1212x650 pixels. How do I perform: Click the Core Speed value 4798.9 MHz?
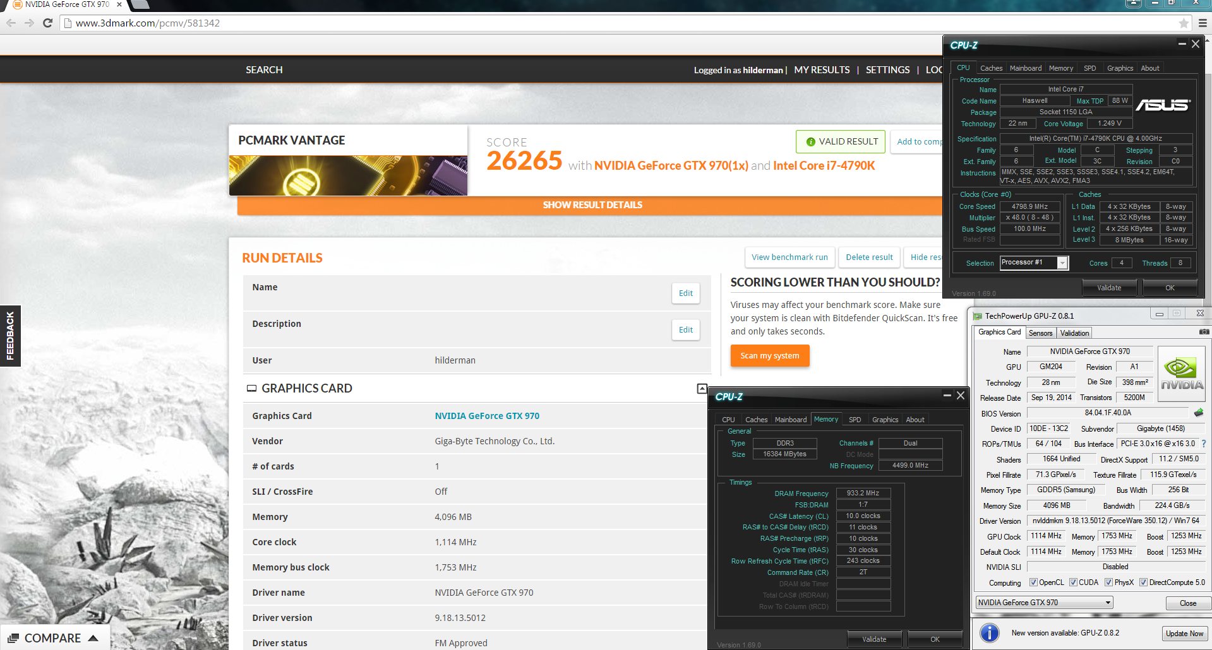pos(1029,206)
